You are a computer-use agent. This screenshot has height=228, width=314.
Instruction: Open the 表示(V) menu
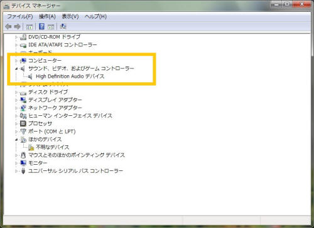click(x=70, y=16)
